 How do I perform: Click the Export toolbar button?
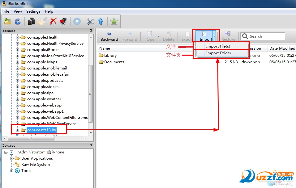[187, 36]
